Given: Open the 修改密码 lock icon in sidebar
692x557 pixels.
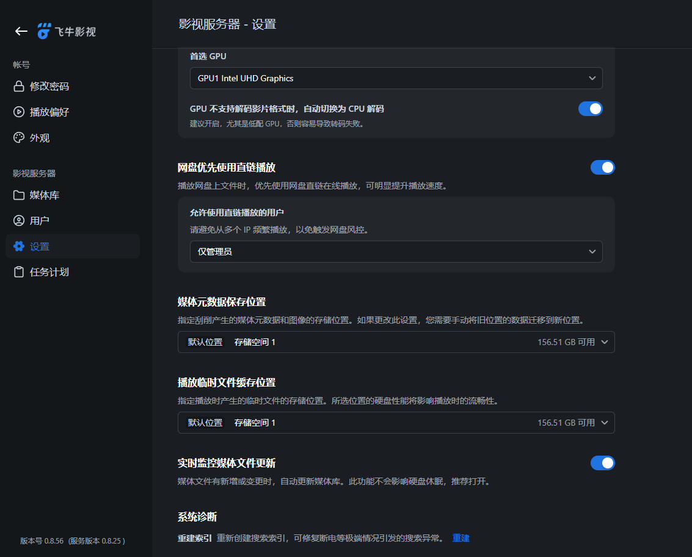Looking at the screenshot, I should (x=18, y=86).
